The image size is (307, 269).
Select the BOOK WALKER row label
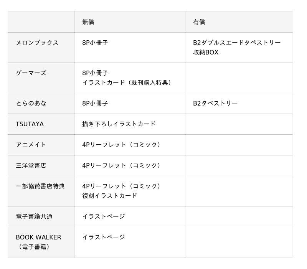click(x=38, y=238)
